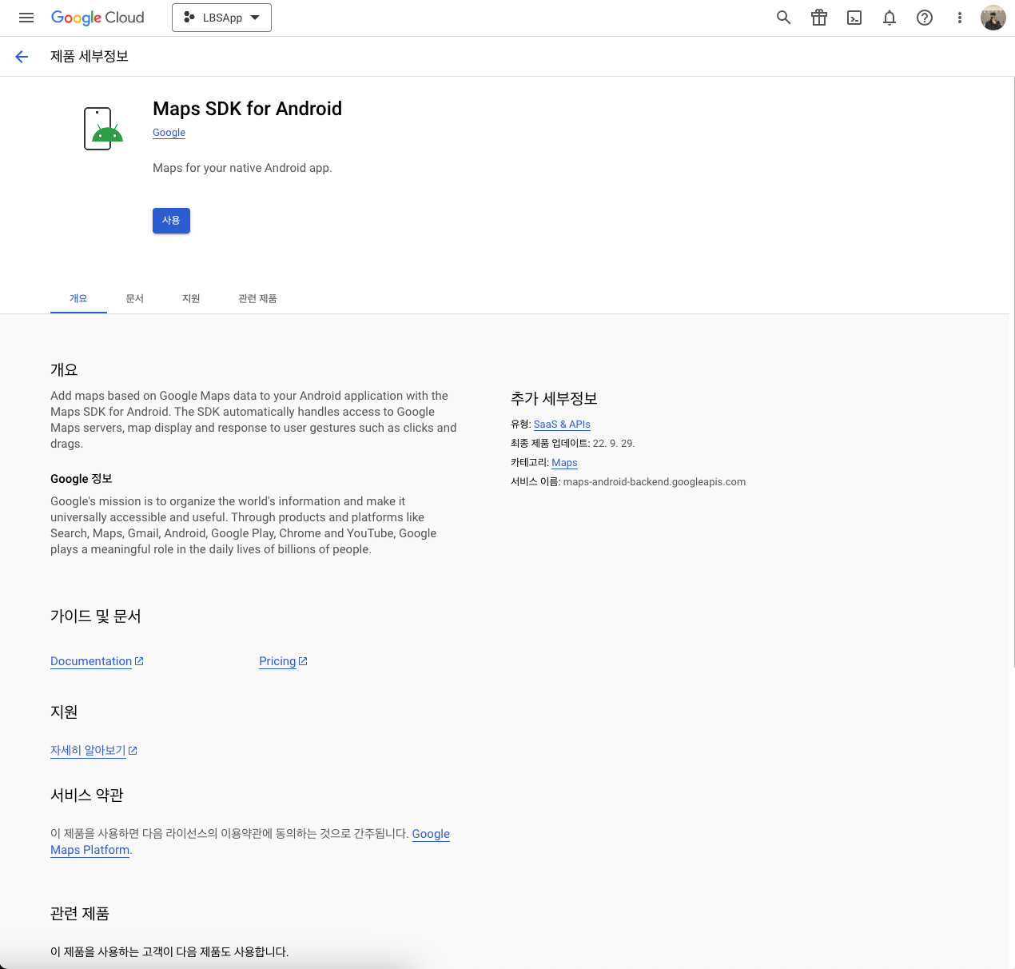Click the gift free trial icon
Screen dimensions: 1015x969
(819, 18)
